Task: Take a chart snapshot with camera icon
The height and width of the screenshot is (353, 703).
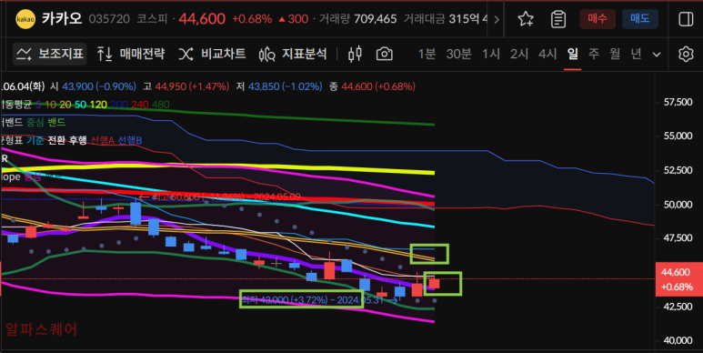Action: [384, 55]
